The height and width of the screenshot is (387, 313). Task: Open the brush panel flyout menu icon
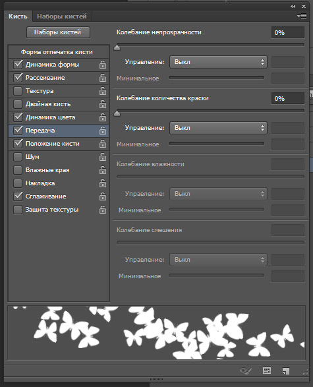tap(302, 16)
